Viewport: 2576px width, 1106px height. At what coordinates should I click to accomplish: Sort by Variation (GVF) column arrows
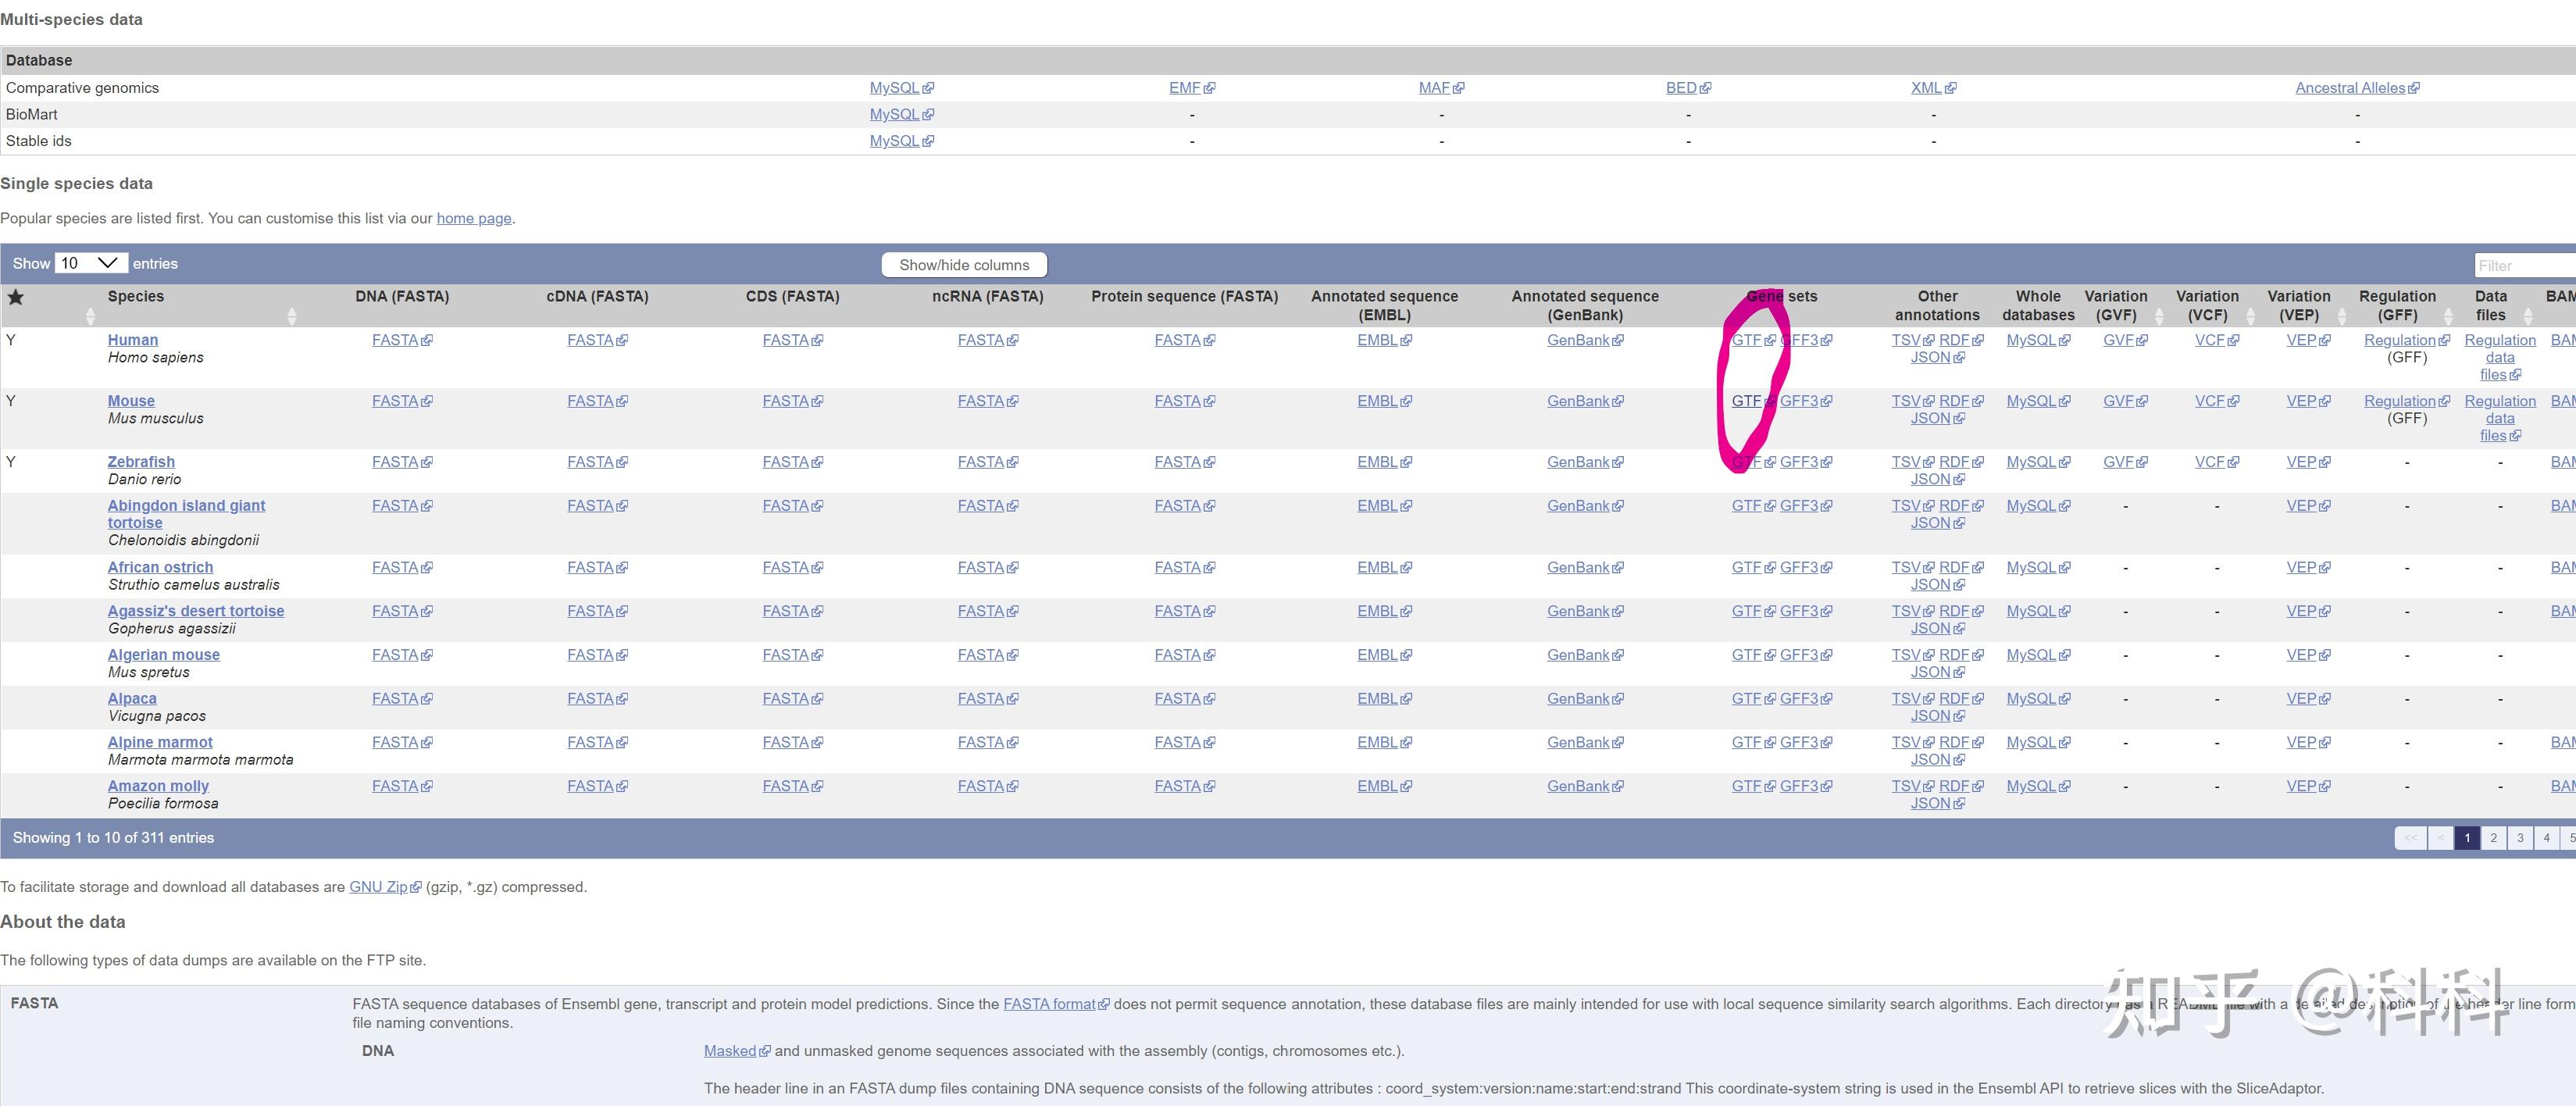tap(2158, 316)
